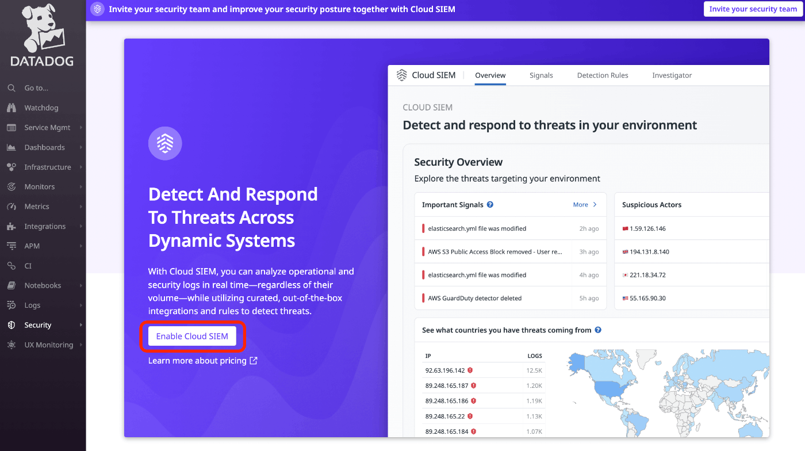Click the Cloud SIEM logo beside Overview tab
The width and height of the screenshot is (805, 451).
402,75
